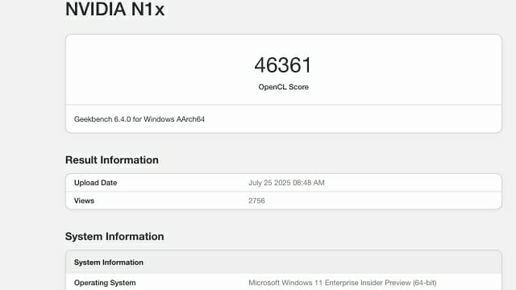Click the OpenCL Score label

click(283, 87)
